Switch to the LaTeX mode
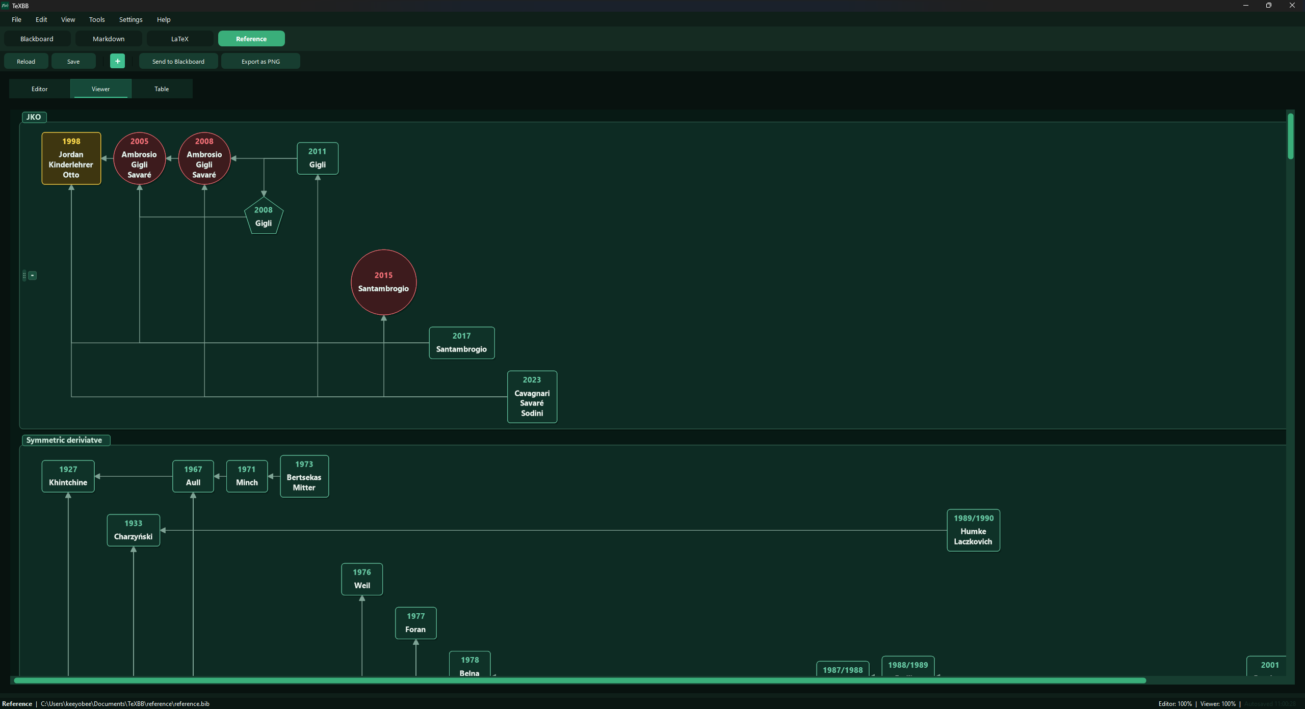The height and width of the screenshot is (709, 1305). [179, 39]
